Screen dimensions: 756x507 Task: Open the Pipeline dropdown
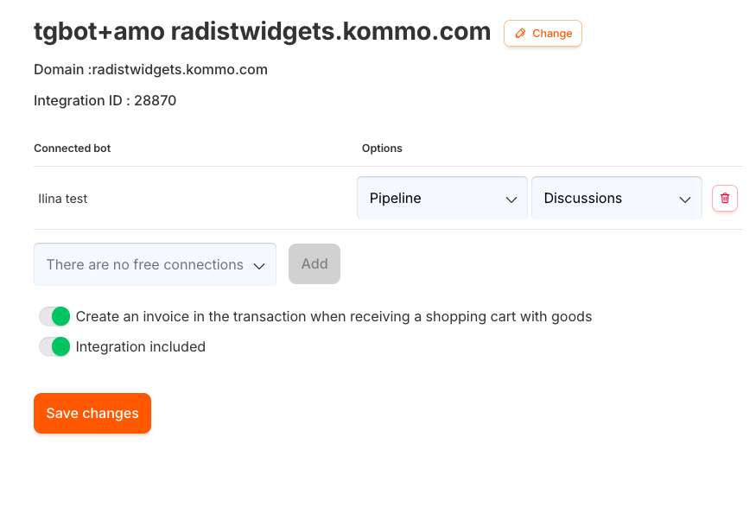(x=442, y=198)
